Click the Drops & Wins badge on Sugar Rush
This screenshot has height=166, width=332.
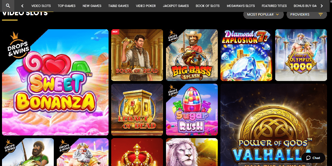coord(173,91)
